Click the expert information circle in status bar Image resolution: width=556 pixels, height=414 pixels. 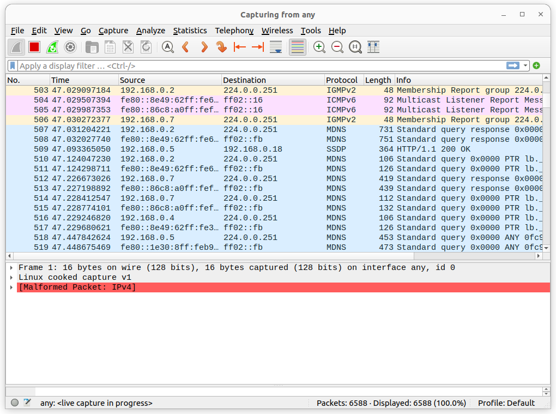(x=15, y=403)
